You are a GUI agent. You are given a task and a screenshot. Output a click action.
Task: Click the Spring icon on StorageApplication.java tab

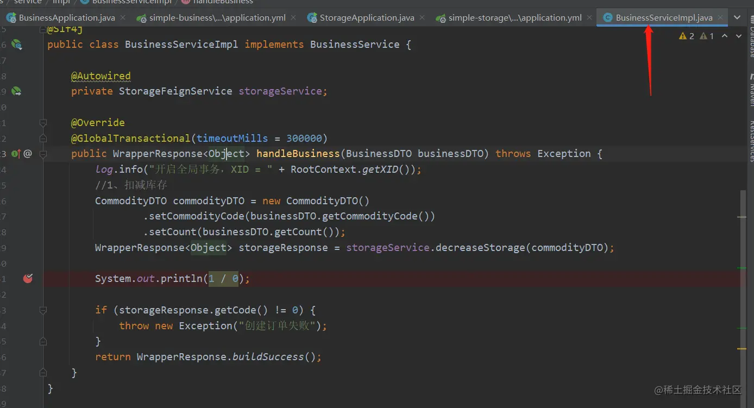pyautogui.click(x=312, y=18)
